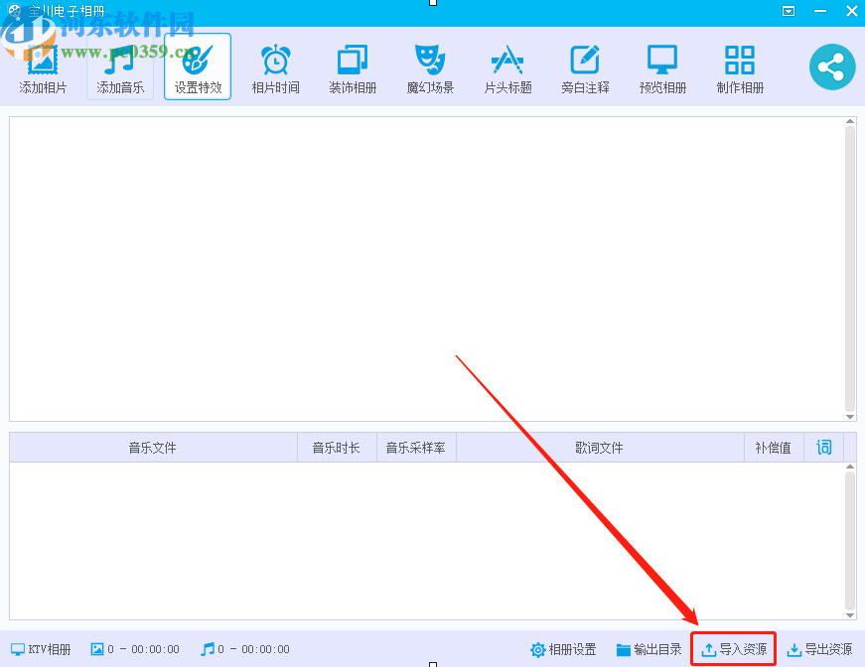Click 导入资源 import resources

(x=734, y=649)
